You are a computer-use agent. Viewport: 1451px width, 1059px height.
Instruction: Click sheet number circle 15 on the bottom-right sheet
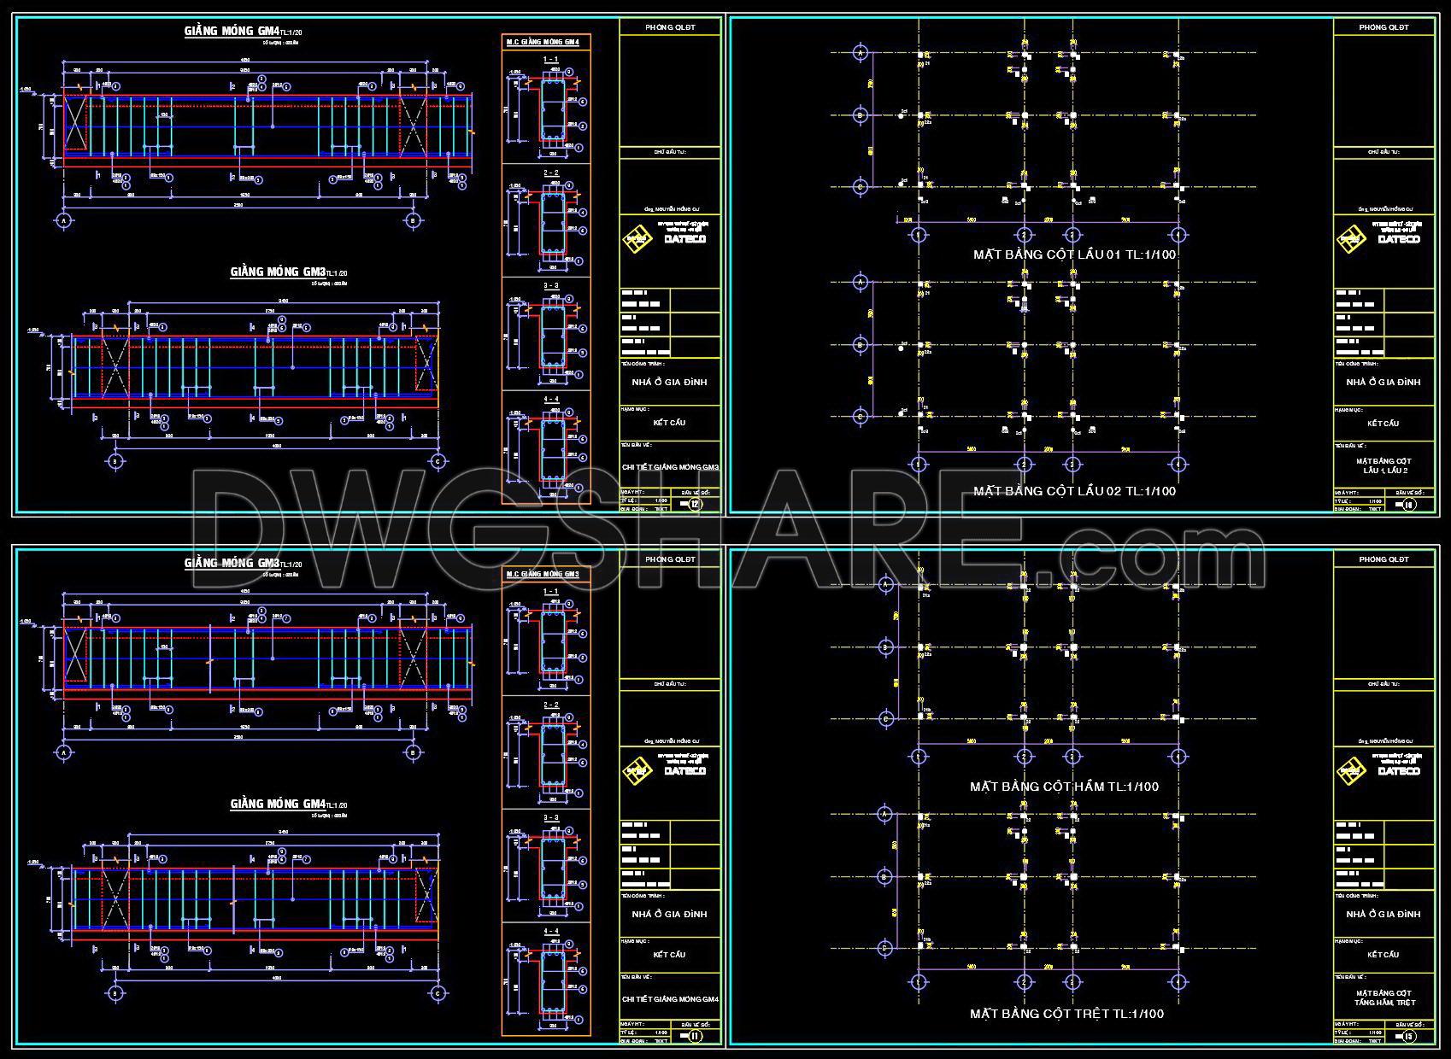[x=1407, y=1039]
